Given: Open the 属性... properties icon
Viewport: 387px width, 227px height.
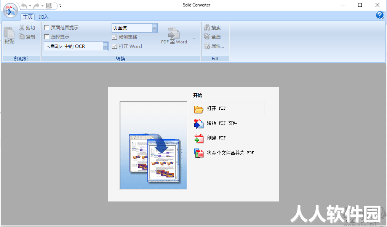Looking at the screenshot, I should [x=207, y=46].
